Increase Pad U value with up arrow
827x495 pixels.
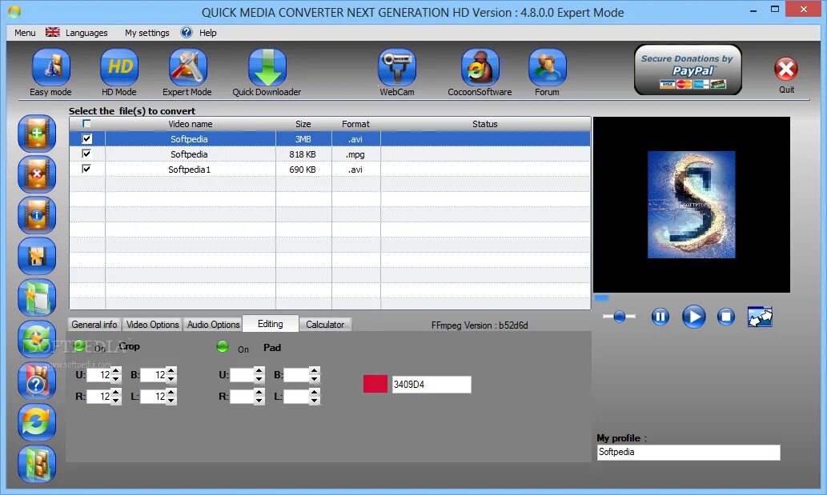coord(259,371)
